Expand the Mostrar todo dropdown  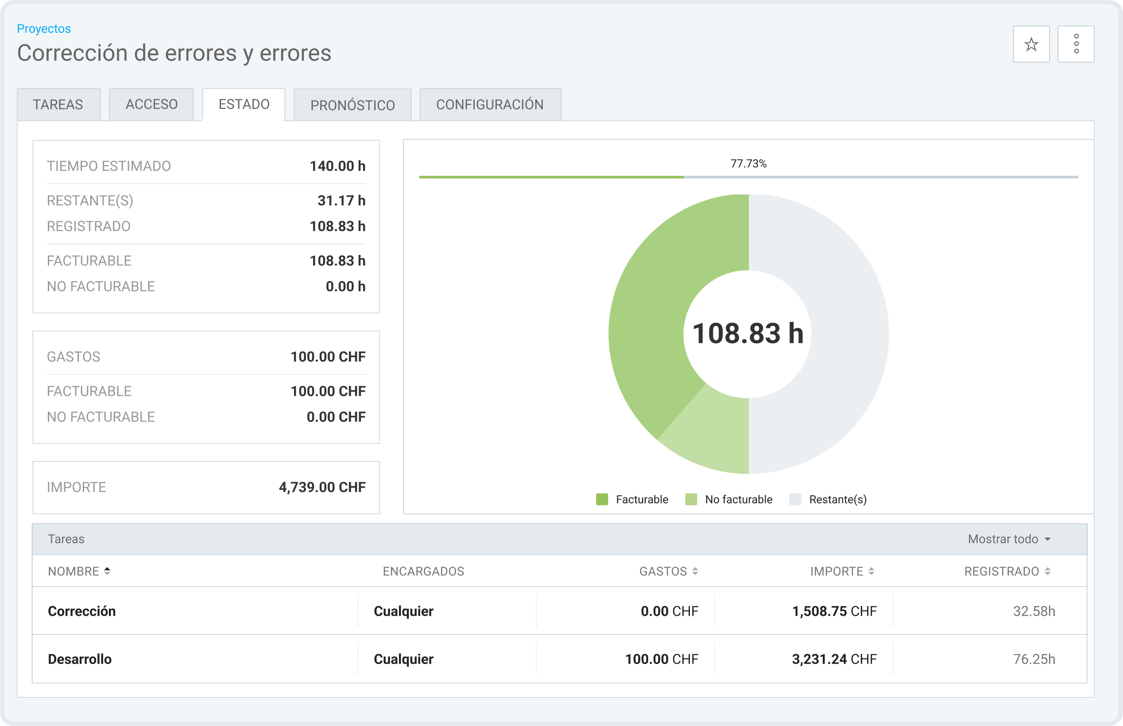[1009, 539]
